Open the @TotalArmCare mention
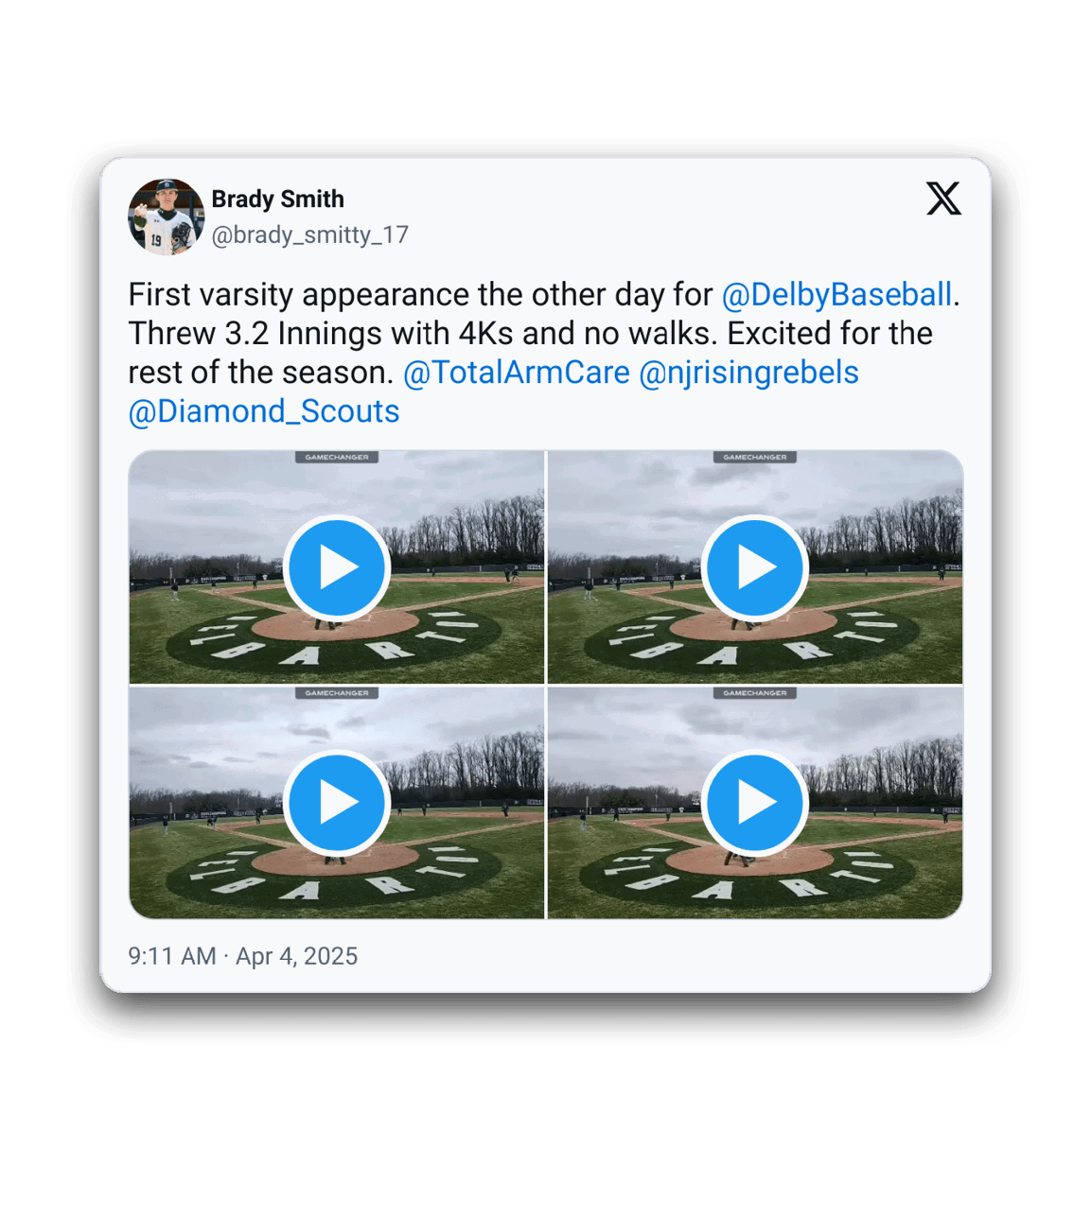This screenshot has height=1218, width=1091. (516, 373)
